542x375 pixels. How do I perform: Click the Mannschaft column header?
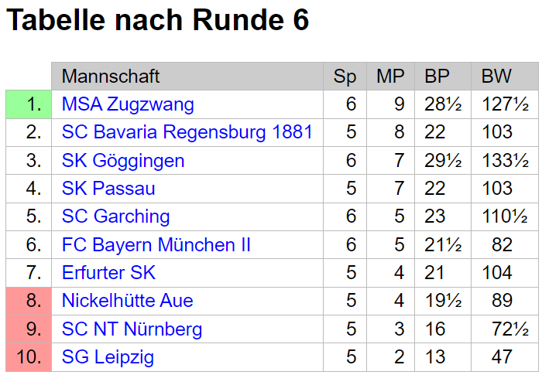[x=111, y=77]
